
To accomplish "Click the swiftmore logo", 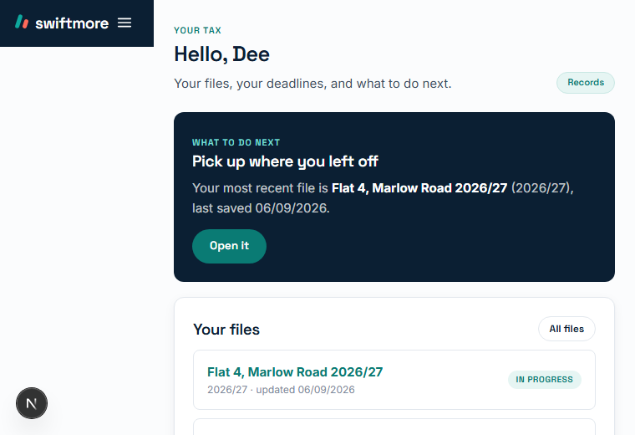I will tap(62, 23).
